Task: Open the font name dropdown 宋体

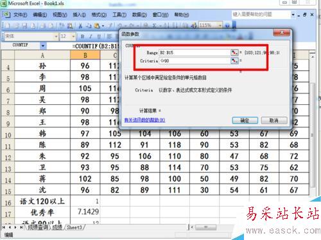Action: coord(56,36)
